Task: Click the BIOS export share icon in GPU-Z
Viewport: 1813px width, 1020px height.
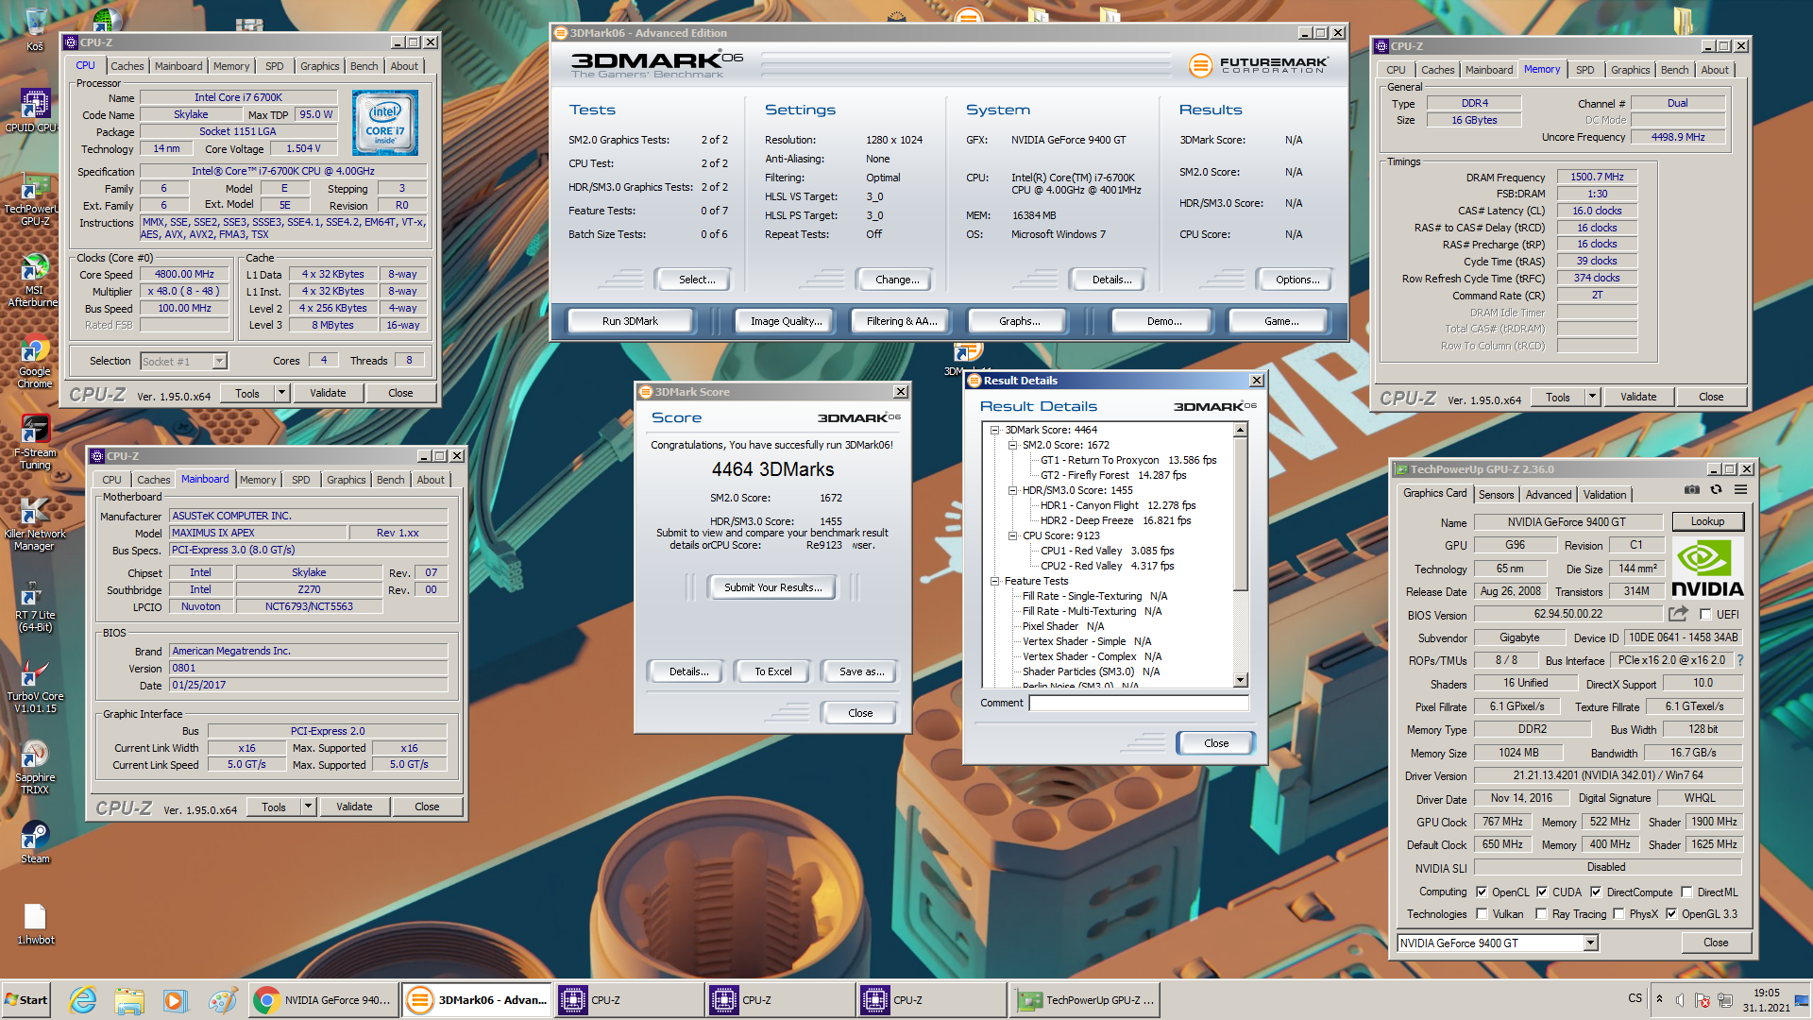Action: pyautogui.click(x=1678, y=613)
